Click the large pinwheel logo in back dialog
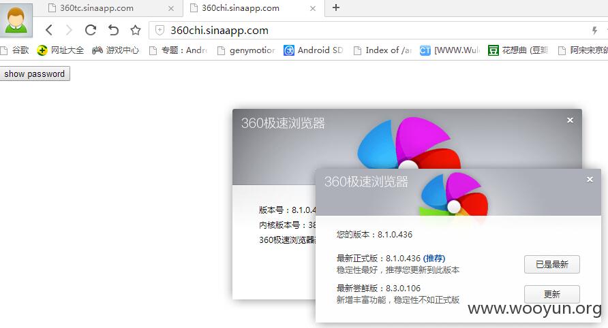 (x=409, y=144)
